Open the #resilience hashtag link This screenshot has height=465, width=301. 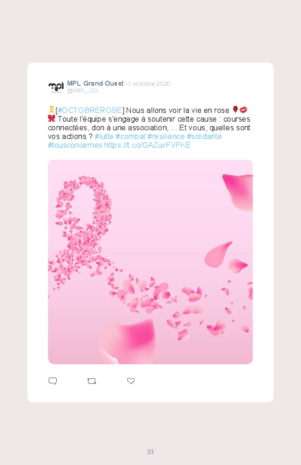click(x=166, y=137)
